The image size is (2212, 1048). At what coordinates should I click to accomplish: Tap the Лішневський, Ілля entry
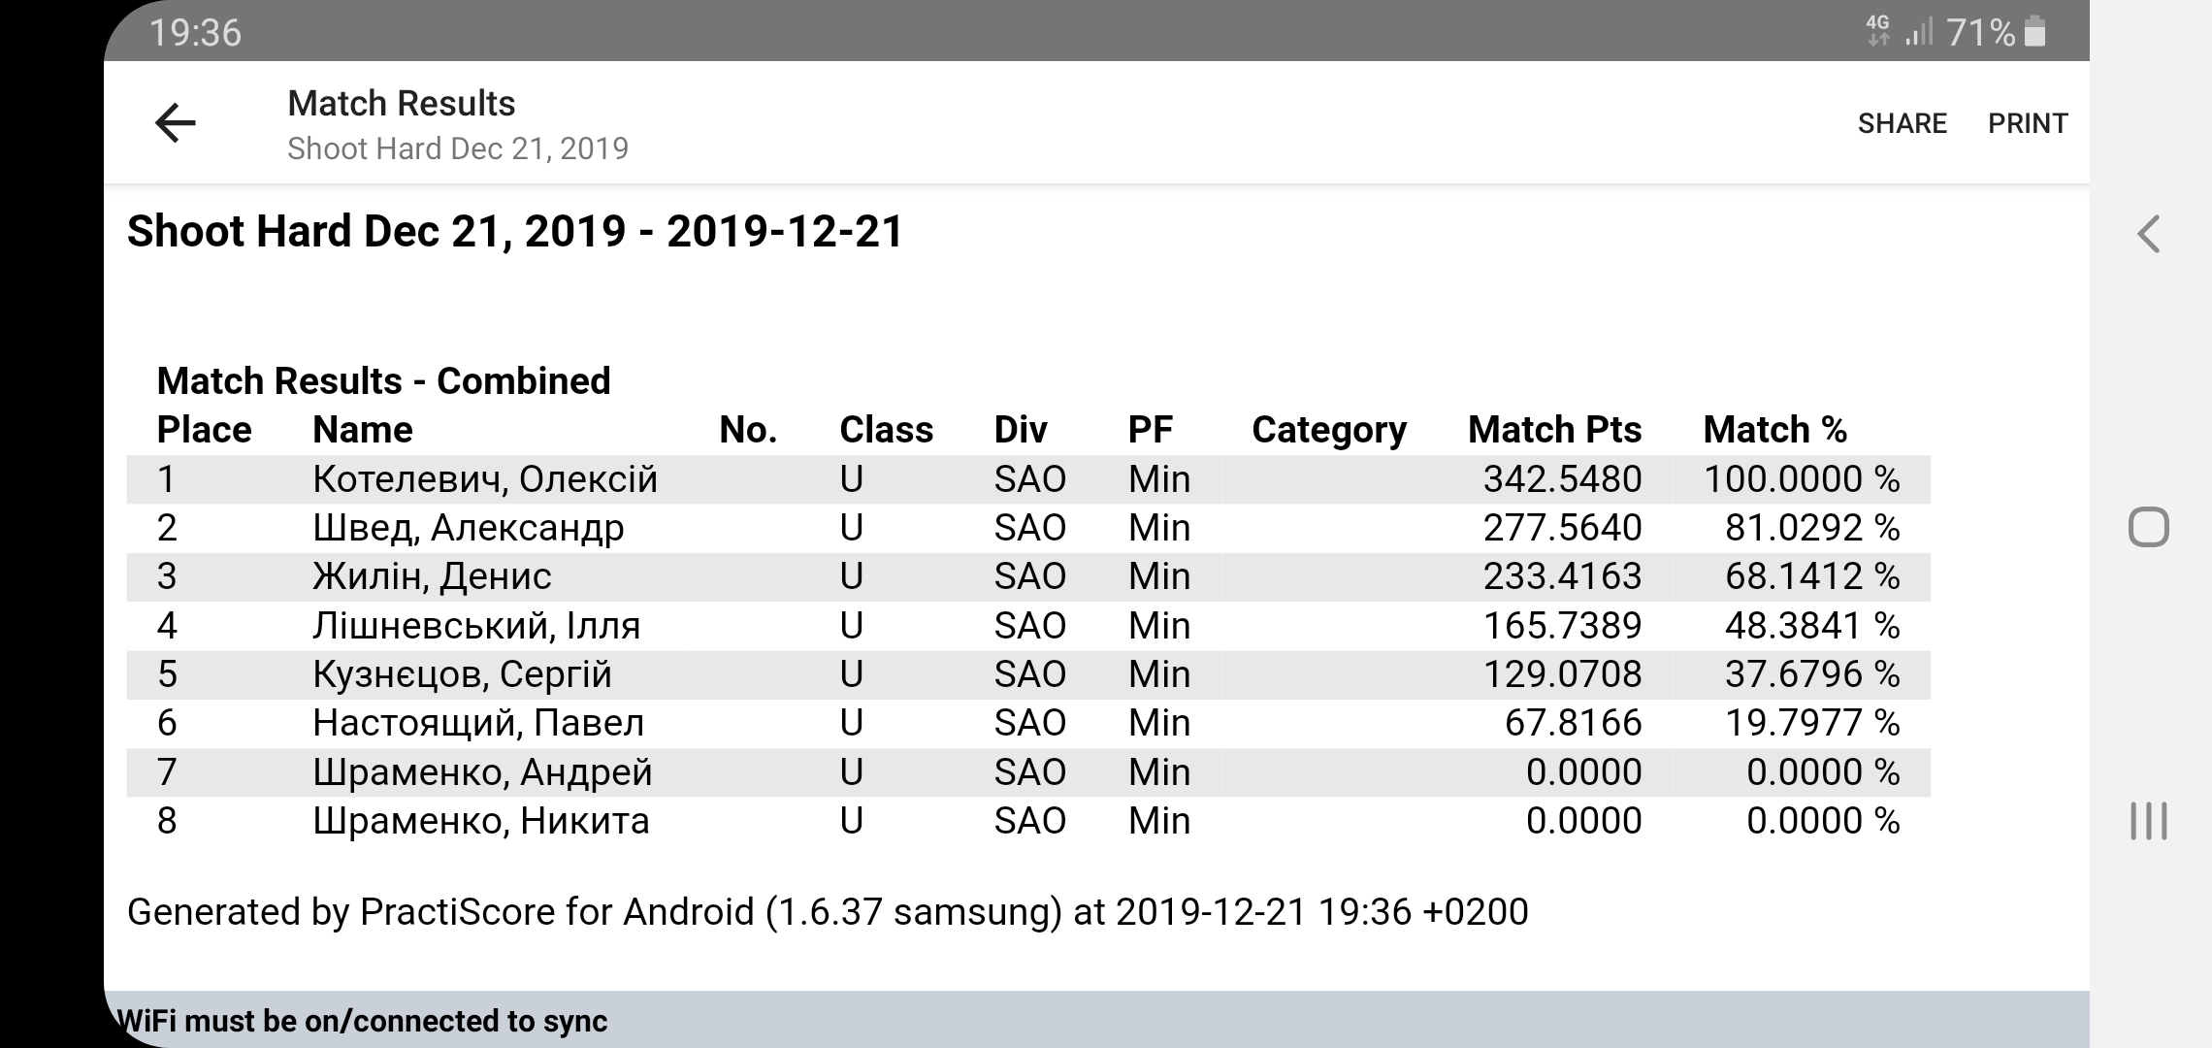(476, 626)
